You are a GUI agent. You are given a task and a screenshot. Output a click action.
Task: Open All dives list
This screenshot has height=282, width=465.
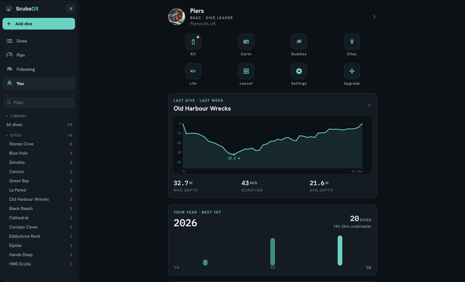pos(39,125)
